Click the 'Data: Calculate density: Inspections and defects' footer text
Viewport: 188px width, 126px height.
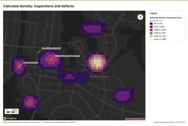coord(22,122)
